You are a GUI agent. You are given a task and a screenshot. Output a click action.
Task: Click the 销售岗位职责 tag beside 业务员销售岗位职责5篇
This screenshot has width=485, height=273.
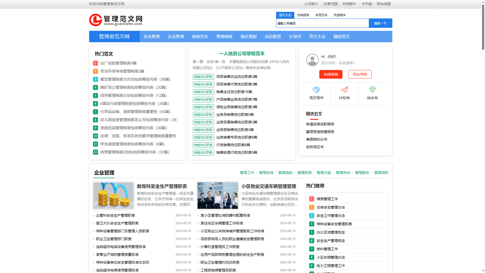coord(203,115)
